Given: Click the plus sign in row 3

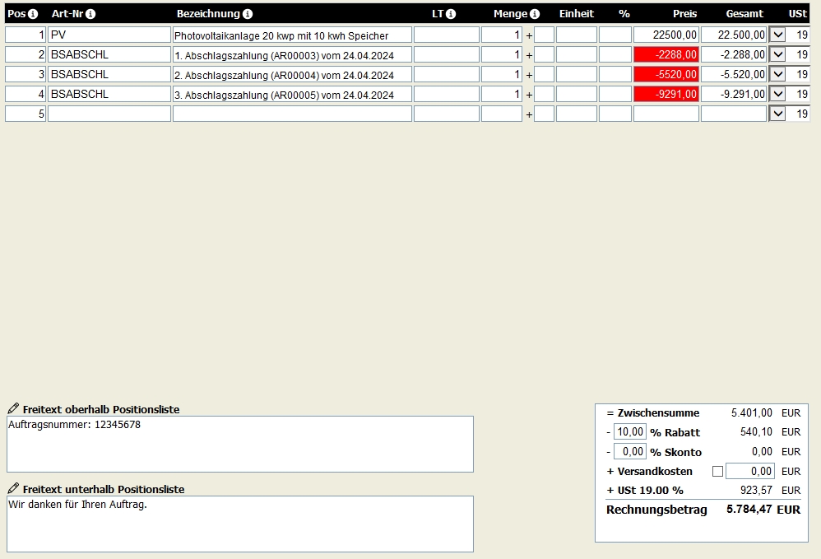Looking at the screenshot, I should coord(529,75).
